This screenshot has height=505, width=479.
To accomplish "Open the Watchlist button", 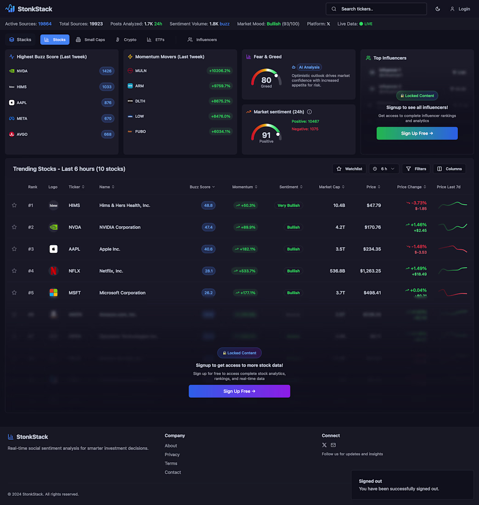I will [349, 169].
